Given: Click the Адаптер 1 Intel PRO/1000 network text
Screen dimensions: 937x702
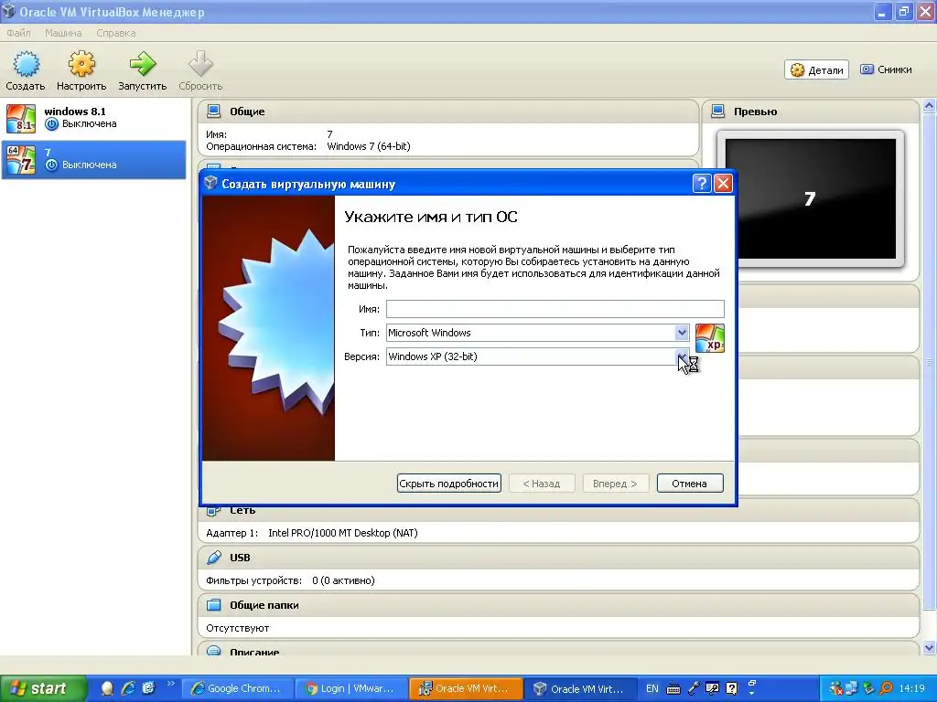Looking at the screenshot, I should pos(312,533).
